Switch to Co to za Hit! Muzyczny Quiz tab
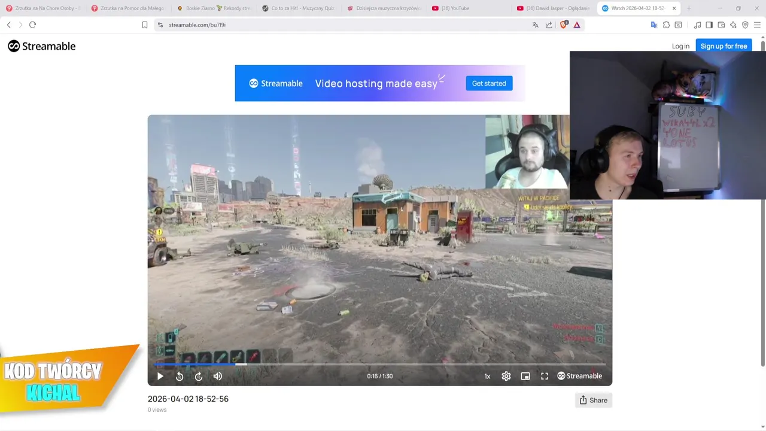766x431 pixels. 299,8
